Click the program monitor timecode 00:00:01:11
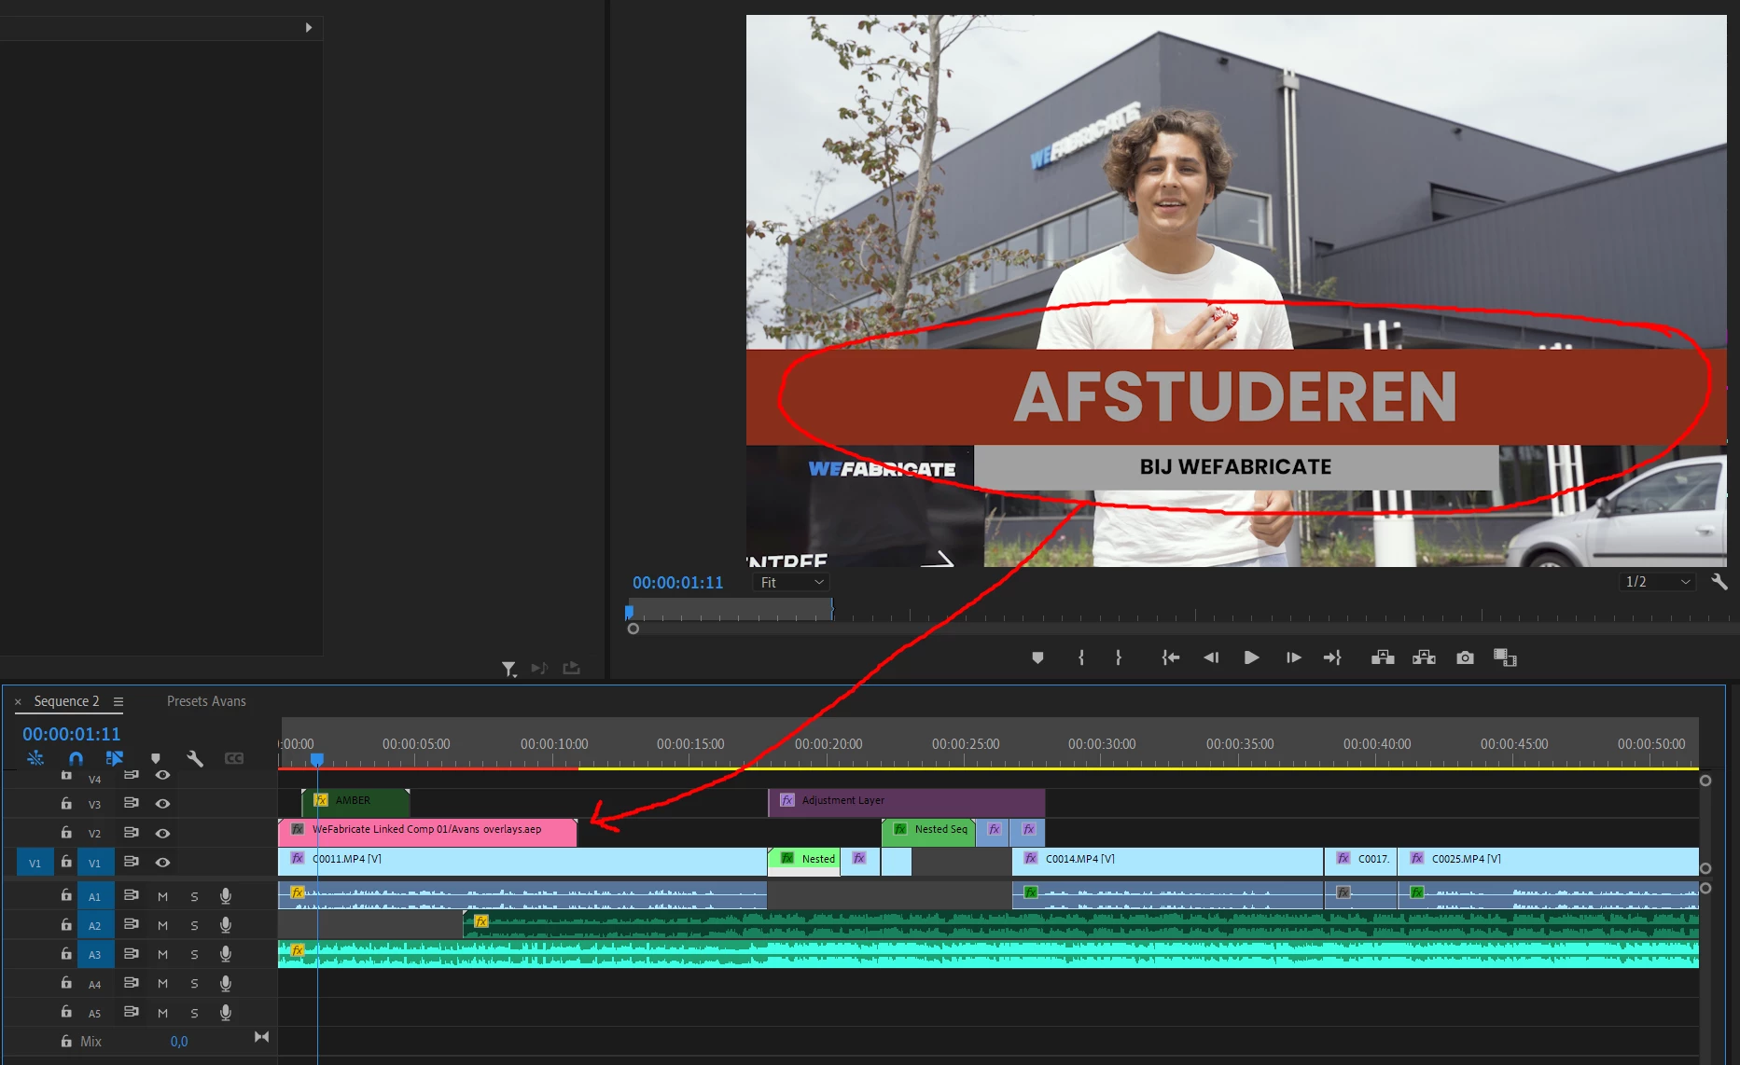1740x1065 pixels. pos(677,583)
